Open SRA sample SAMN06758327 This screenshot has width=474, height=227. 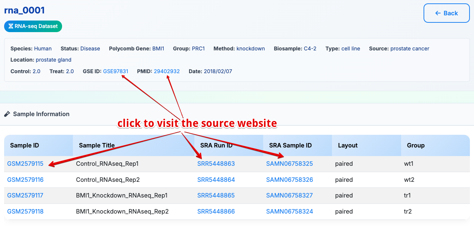289,195
